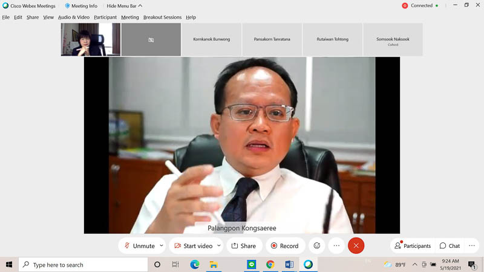484x272 pixels.
Task: Open the Audio & Video menu
Action: click(x=73, y=18)
